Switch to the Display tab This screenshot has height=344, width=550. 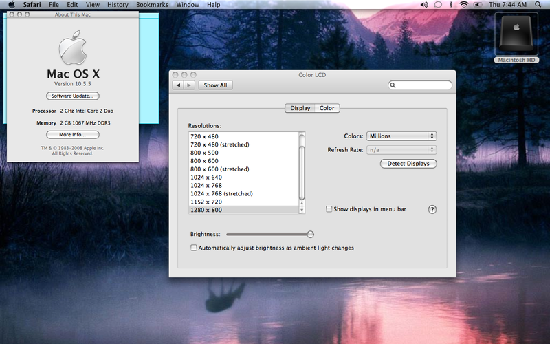click(300, 108)
